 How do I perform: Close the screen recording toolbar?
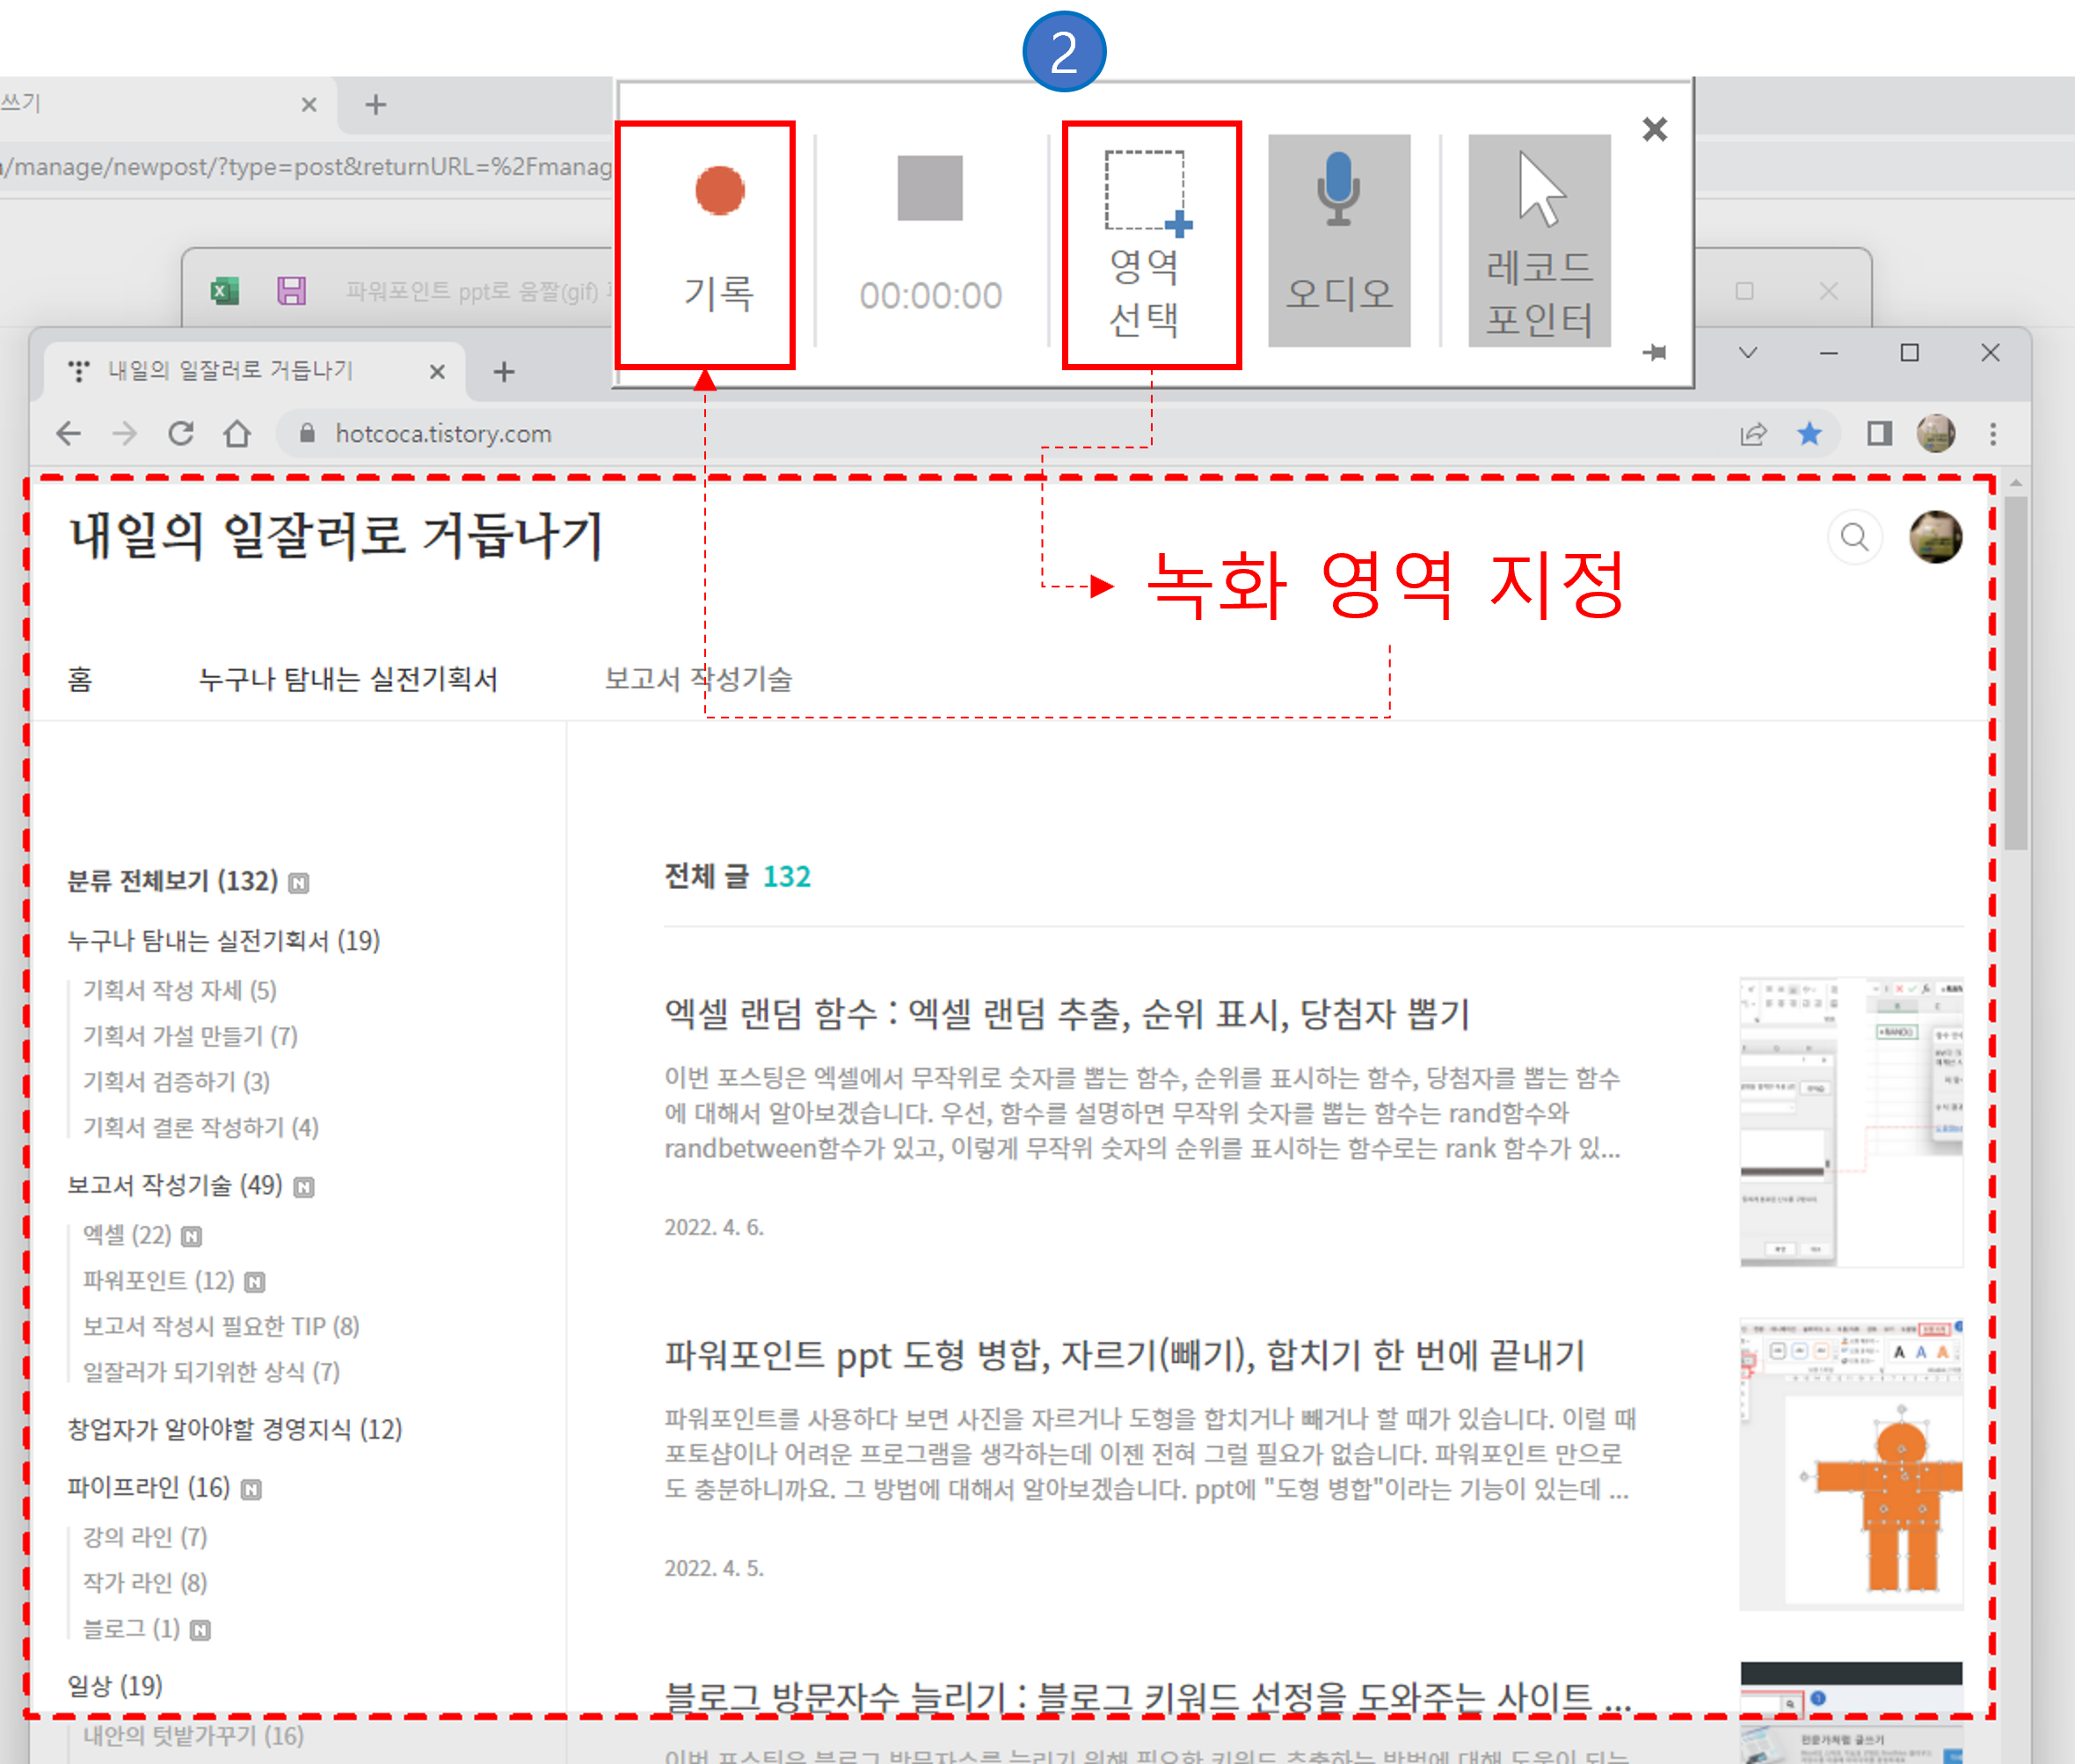(x=1654, y=129)
